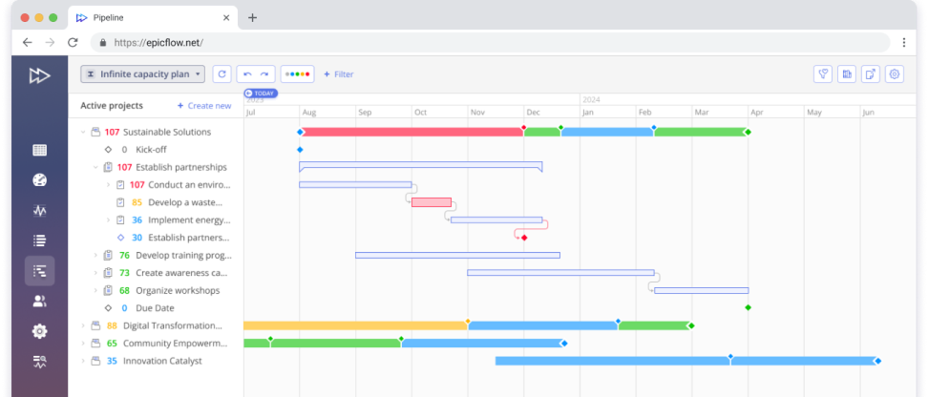928x397 pixels.
Task: Open the dashboard gauge icon in the sidebar
Action: tap(40, 180)
